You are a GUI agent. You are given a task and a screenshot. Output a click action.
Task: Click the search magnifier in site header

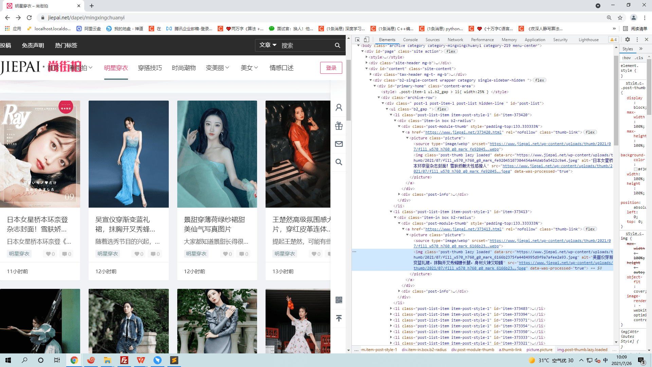point(337,45)
